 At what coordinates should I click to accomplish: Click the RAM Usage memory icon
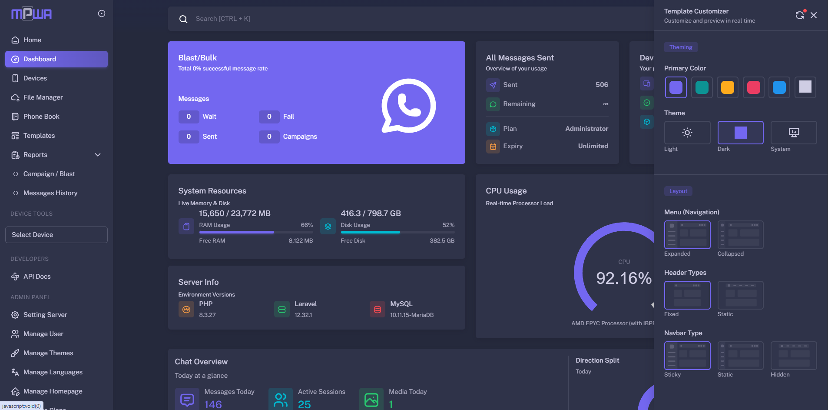186,227
